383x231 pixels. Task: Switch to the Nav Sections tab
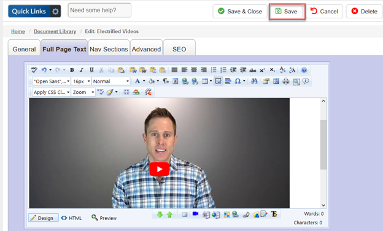click(109, 49)
